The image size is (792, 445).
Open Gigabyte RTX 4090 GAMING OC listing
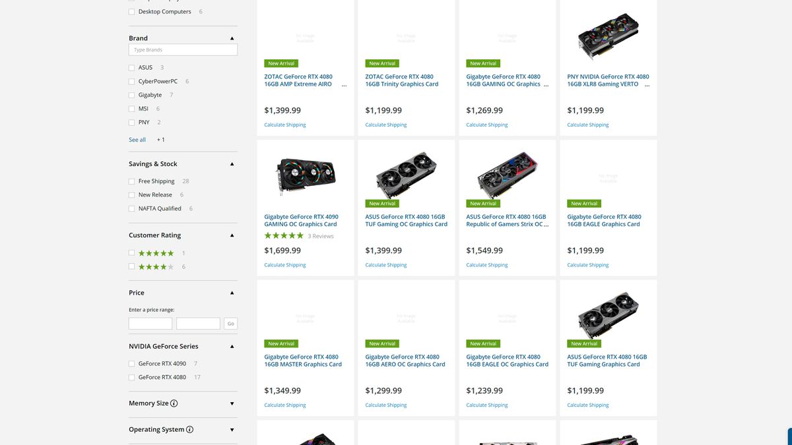pyautogui.click(x=301, y=220)
